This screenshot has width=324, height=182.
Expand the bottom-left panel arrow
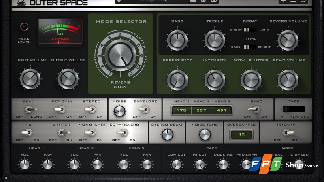coord(6,178)
